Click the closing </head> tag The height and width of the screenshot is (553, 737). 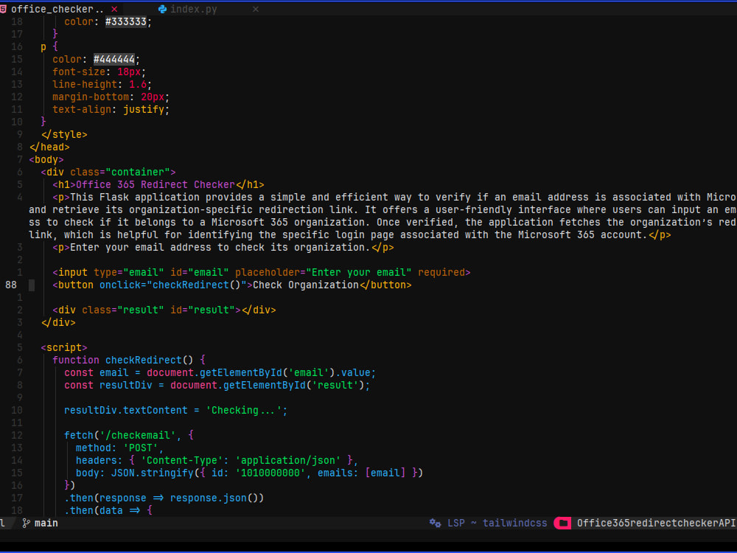(49, 147)
